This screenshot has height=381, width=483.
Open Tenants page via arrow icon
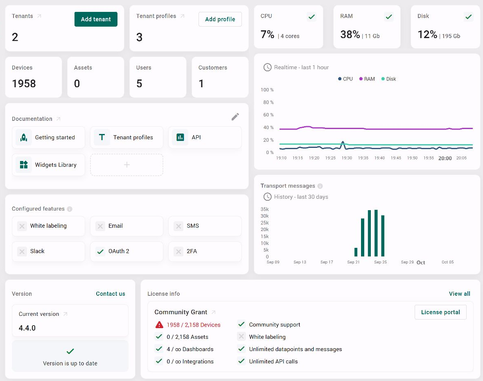39,16
